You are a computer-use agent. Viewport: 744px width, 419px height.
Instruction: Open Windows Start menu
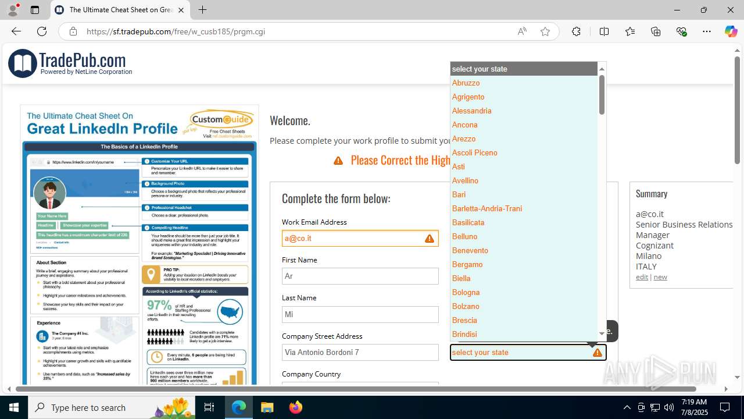14,407
